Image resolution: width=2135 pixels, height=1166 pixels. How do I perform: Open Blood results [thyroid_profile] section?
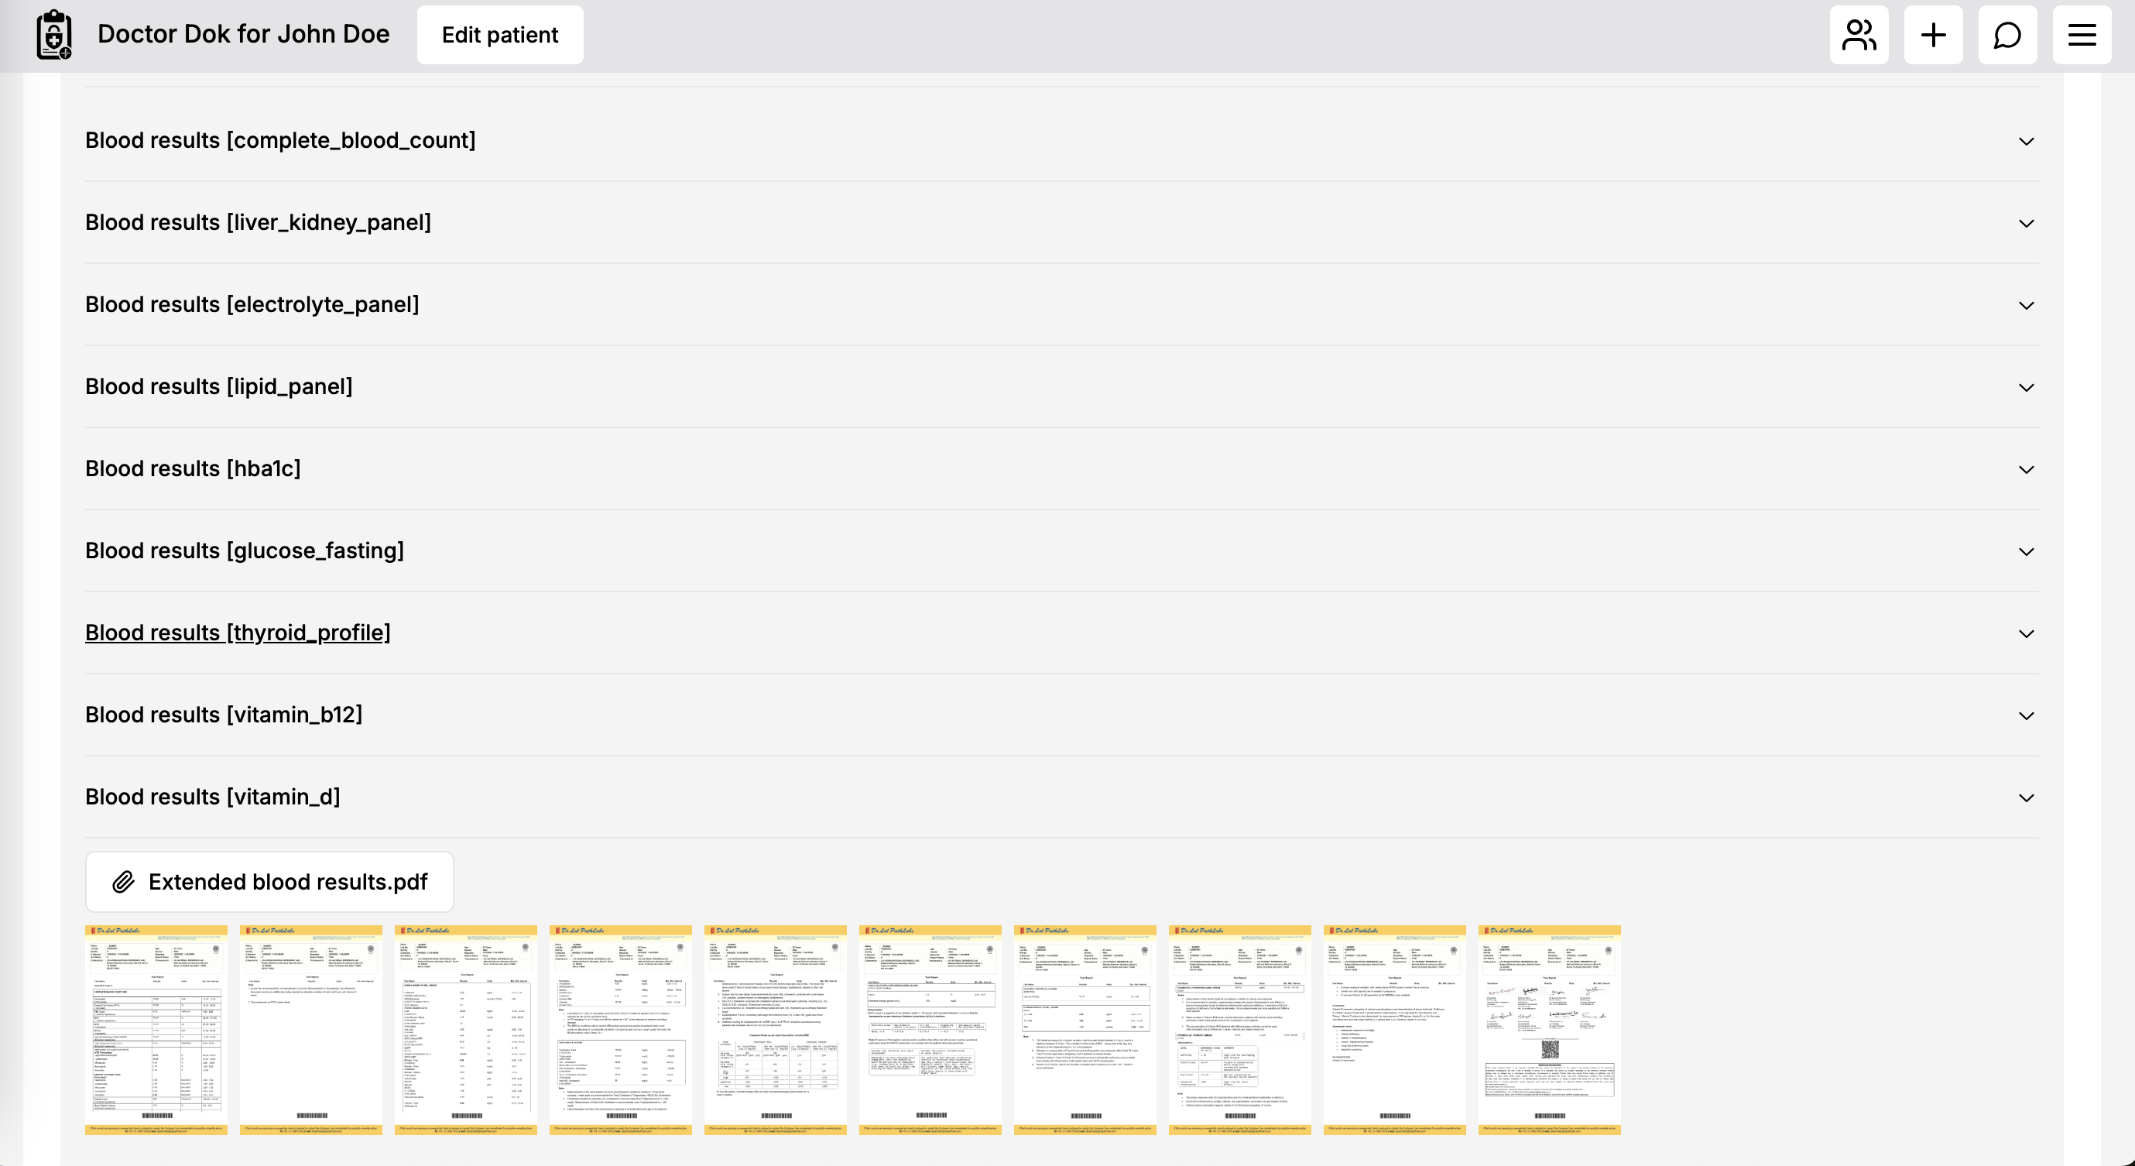click(x=238, y=633)
